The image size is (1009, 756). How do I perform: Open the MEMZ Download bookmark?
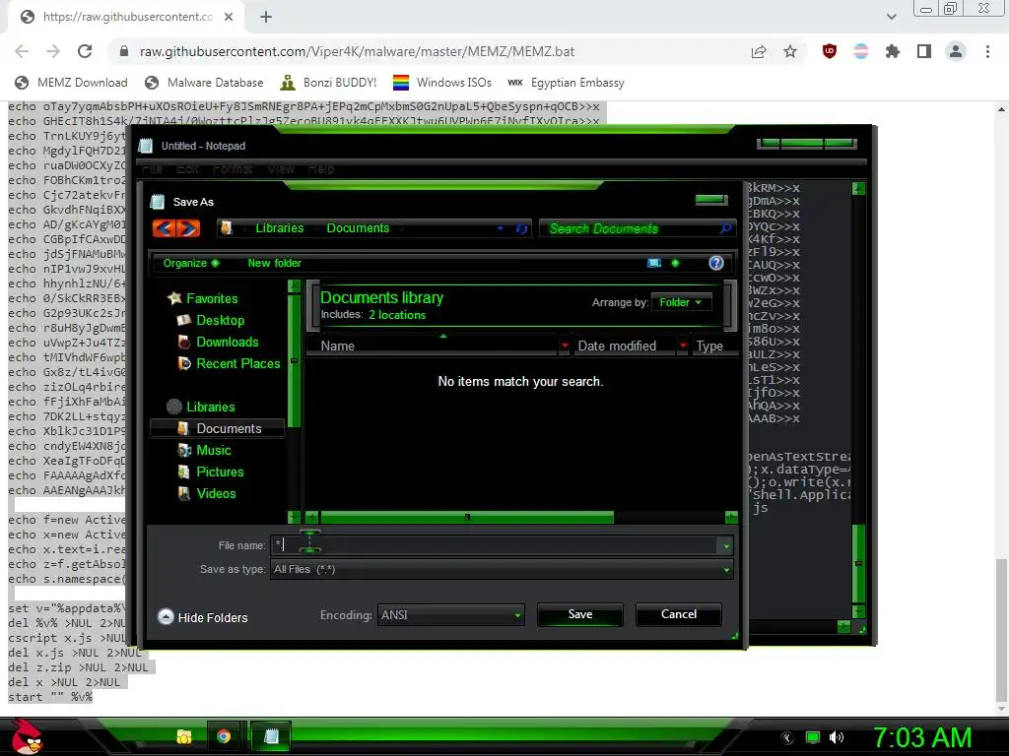tap(71, 83)
